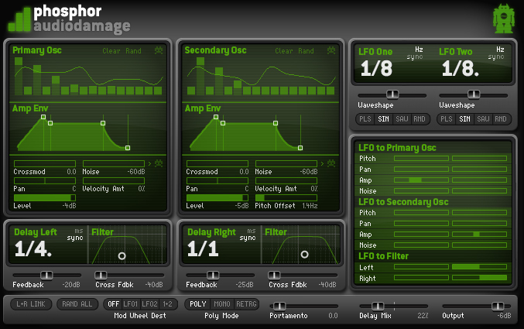Viewport: 524px width, 329px height.
Task: Click the invader icon in Secondary Osc header
Action: [x=331, y=50]
